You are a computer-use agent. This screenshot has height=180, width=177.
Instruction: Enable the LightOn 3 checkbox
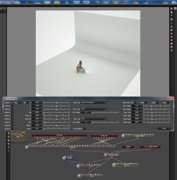[12, 109]
